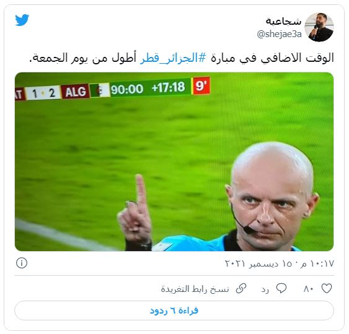Open the display name شجاعية

click(x=283, y=21)
